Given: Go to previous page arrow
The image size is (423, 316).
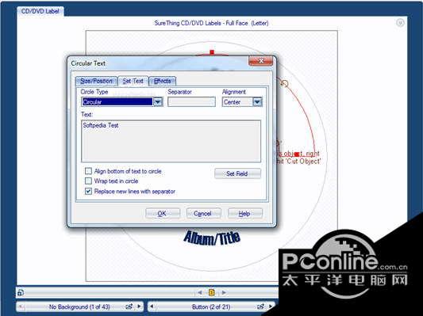Looking at the screenshot, I should click(200, 292).
